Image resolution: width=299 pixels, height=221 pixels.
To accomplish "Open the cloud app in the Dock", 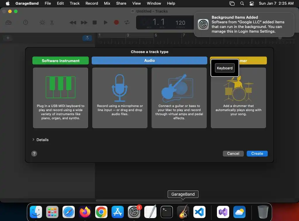I will coord(239,212).
